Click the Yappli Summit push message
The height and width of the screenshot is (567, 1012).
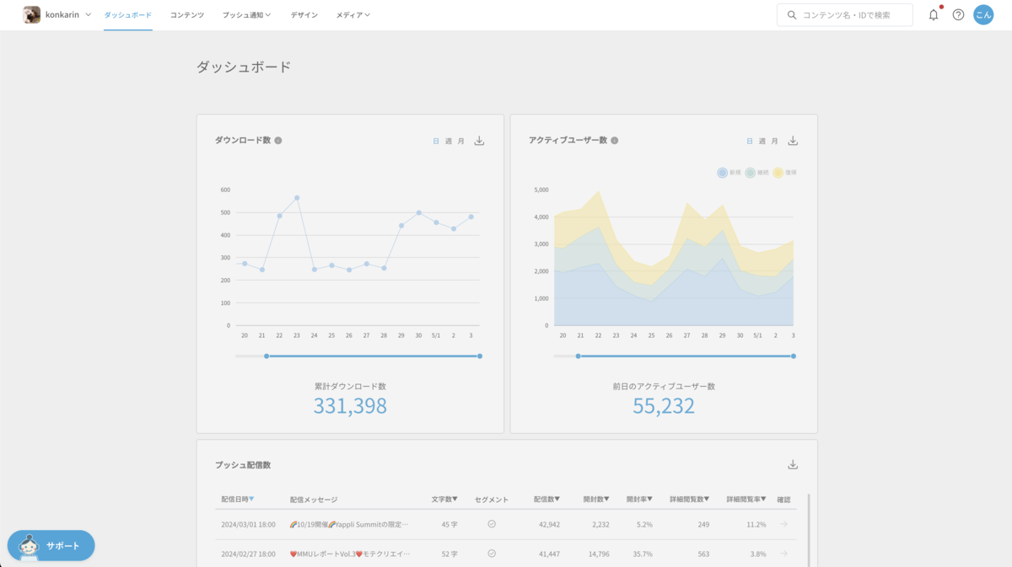click(x=349, y=524)
